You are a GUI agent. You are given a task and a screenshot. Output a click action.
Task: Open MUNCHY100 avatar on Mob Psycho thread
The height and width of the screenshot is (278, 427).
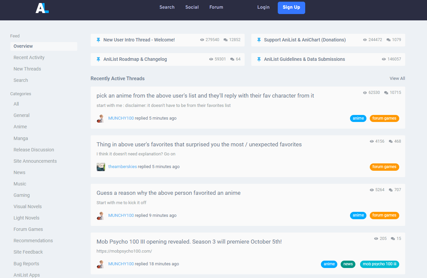point(101,264)
